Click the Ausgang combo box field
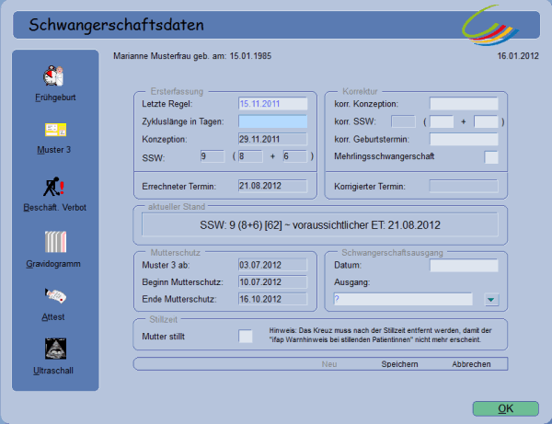 pyautogui.click(x=403, y=299)
